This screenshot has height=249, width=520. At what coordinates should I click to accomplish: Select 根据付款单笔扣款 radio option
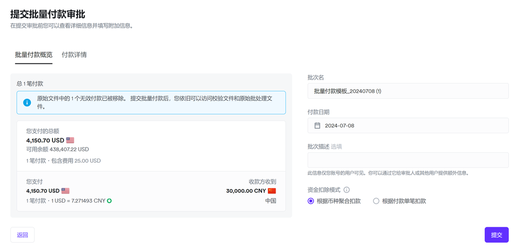click(x=376, y=201)
